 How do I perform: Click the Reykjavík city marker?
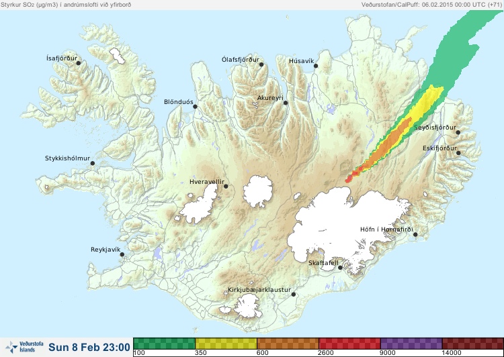coord(122,254)
